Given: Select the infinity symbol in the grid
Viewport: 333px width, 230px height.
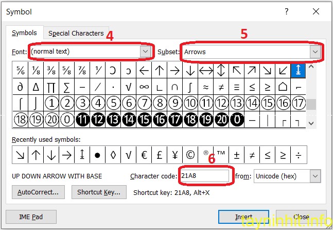Looking at the screenshot, I should point(144,87).
